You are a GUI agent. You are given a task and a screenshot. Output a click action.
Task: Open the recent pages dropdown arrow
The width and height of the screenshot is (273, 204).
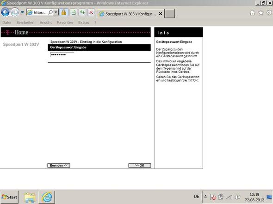[22, 12]
